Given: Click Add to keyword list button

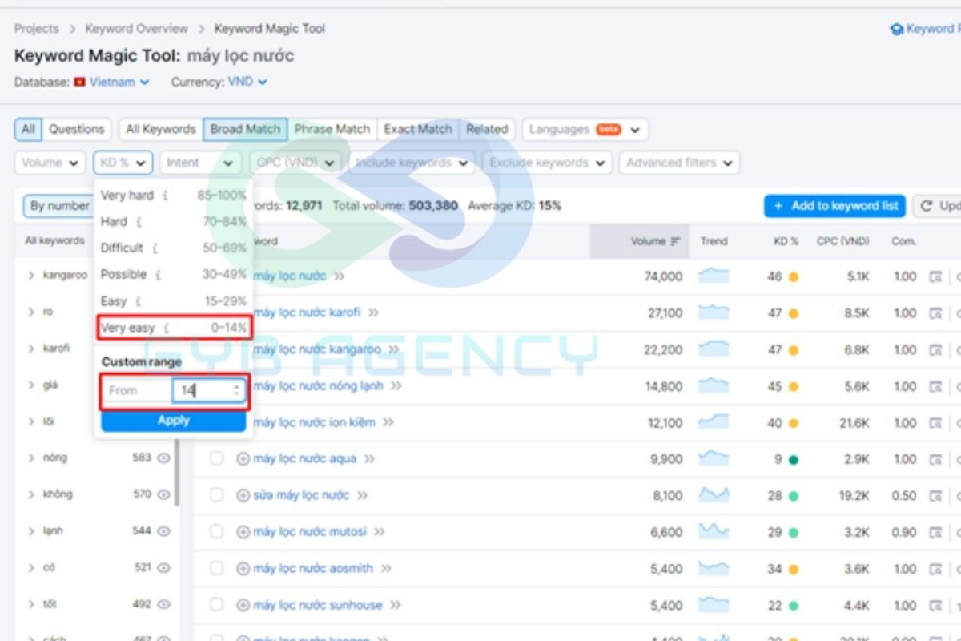Looking at the screenshot, I should coord(834,206).
